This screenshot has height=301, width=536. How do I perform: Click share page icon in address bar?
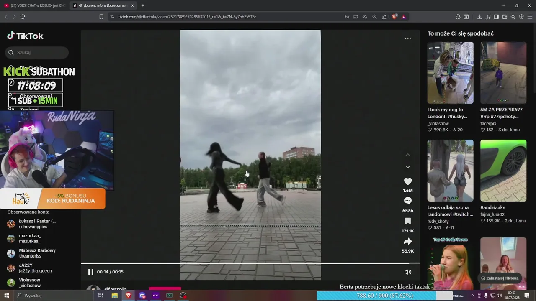click(384, 17)
